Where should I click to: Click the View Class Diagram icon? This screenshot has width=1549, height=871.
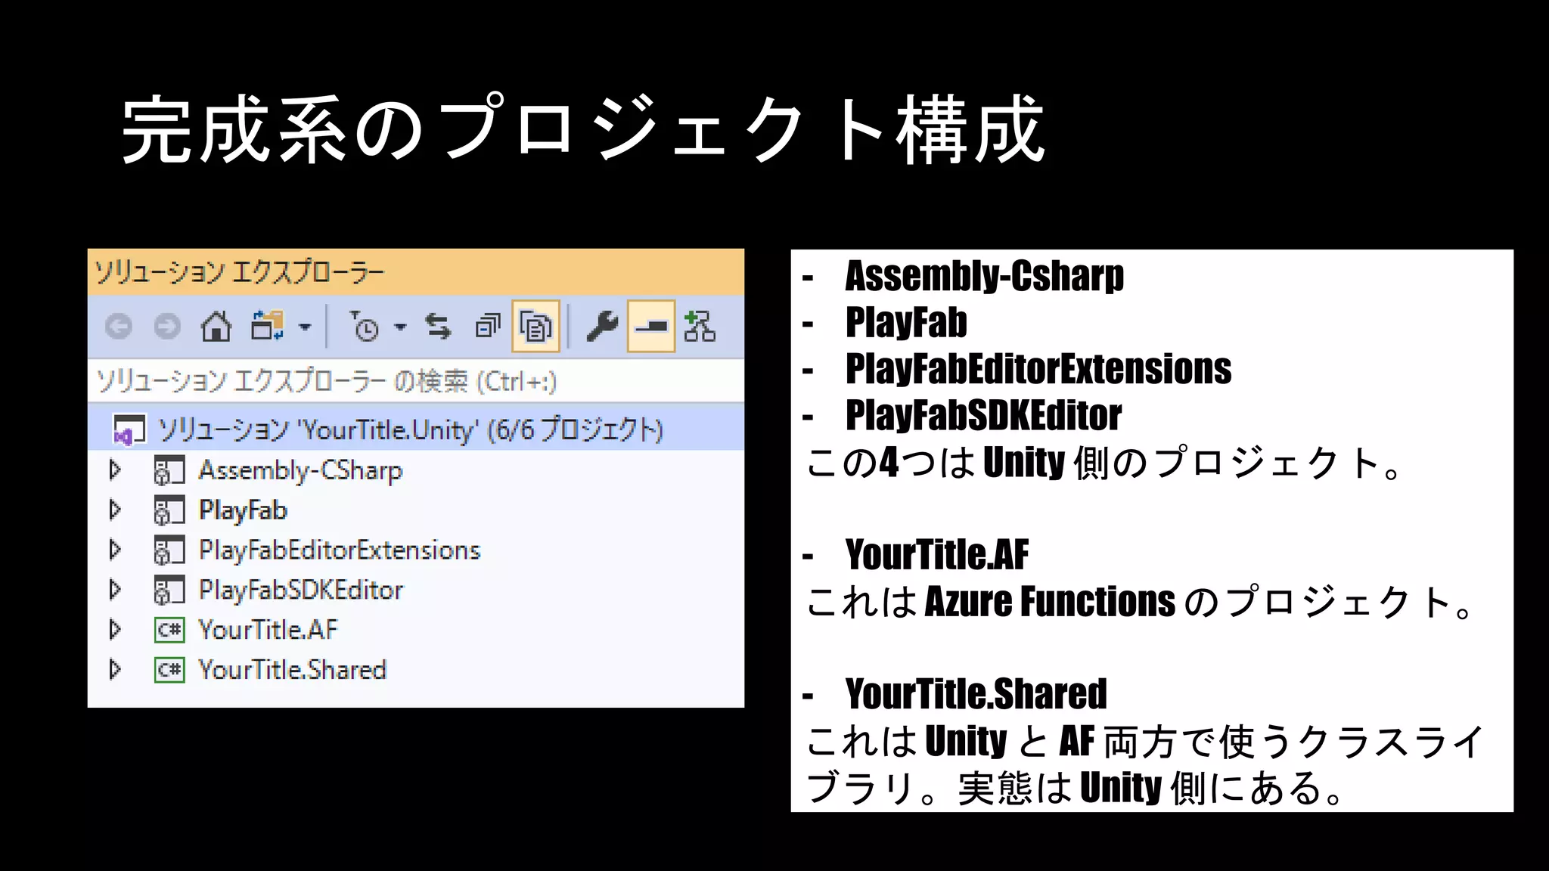(700, 327)
